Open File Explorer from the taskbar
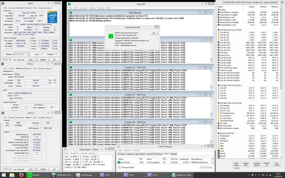 point(12,175)
